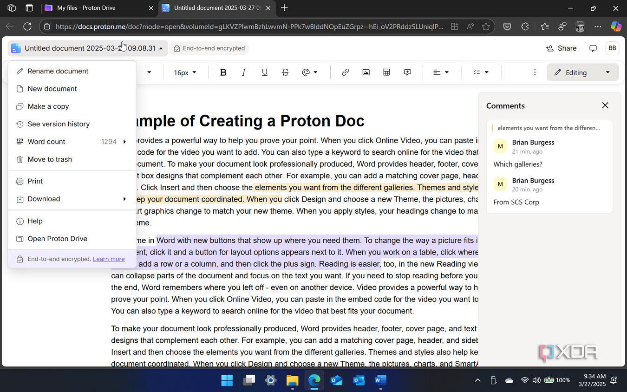Apply bold formatting in toolbar
The image size is (627, 392).
point(223,72)
